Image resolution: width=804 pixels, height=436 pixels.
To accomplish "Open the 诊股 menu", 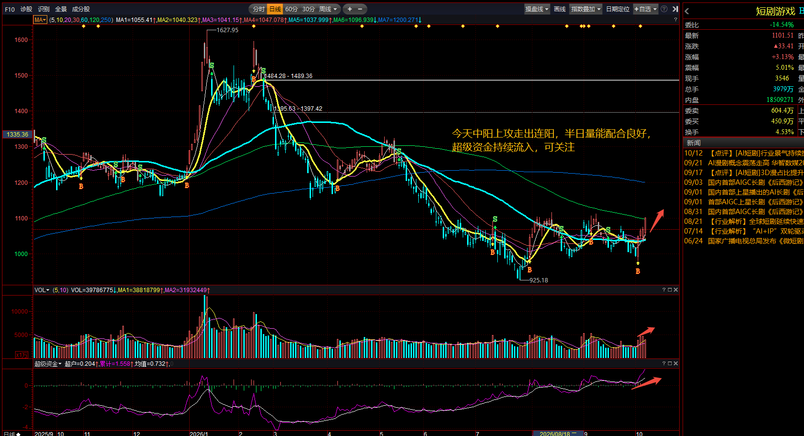I will (x=26, y=9).
